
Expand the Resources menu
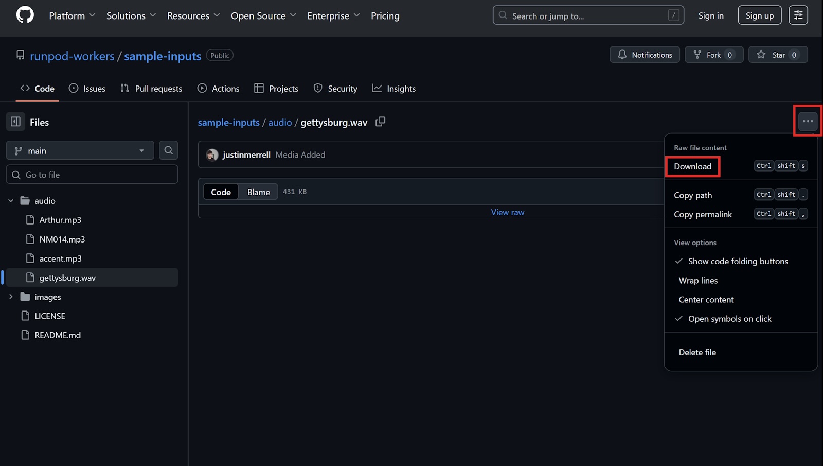tap(193, 16)
